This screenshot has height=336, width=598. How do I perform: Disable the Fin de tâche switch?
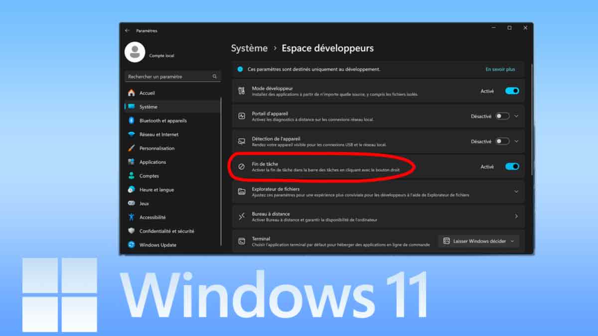[x=512, y=167]
